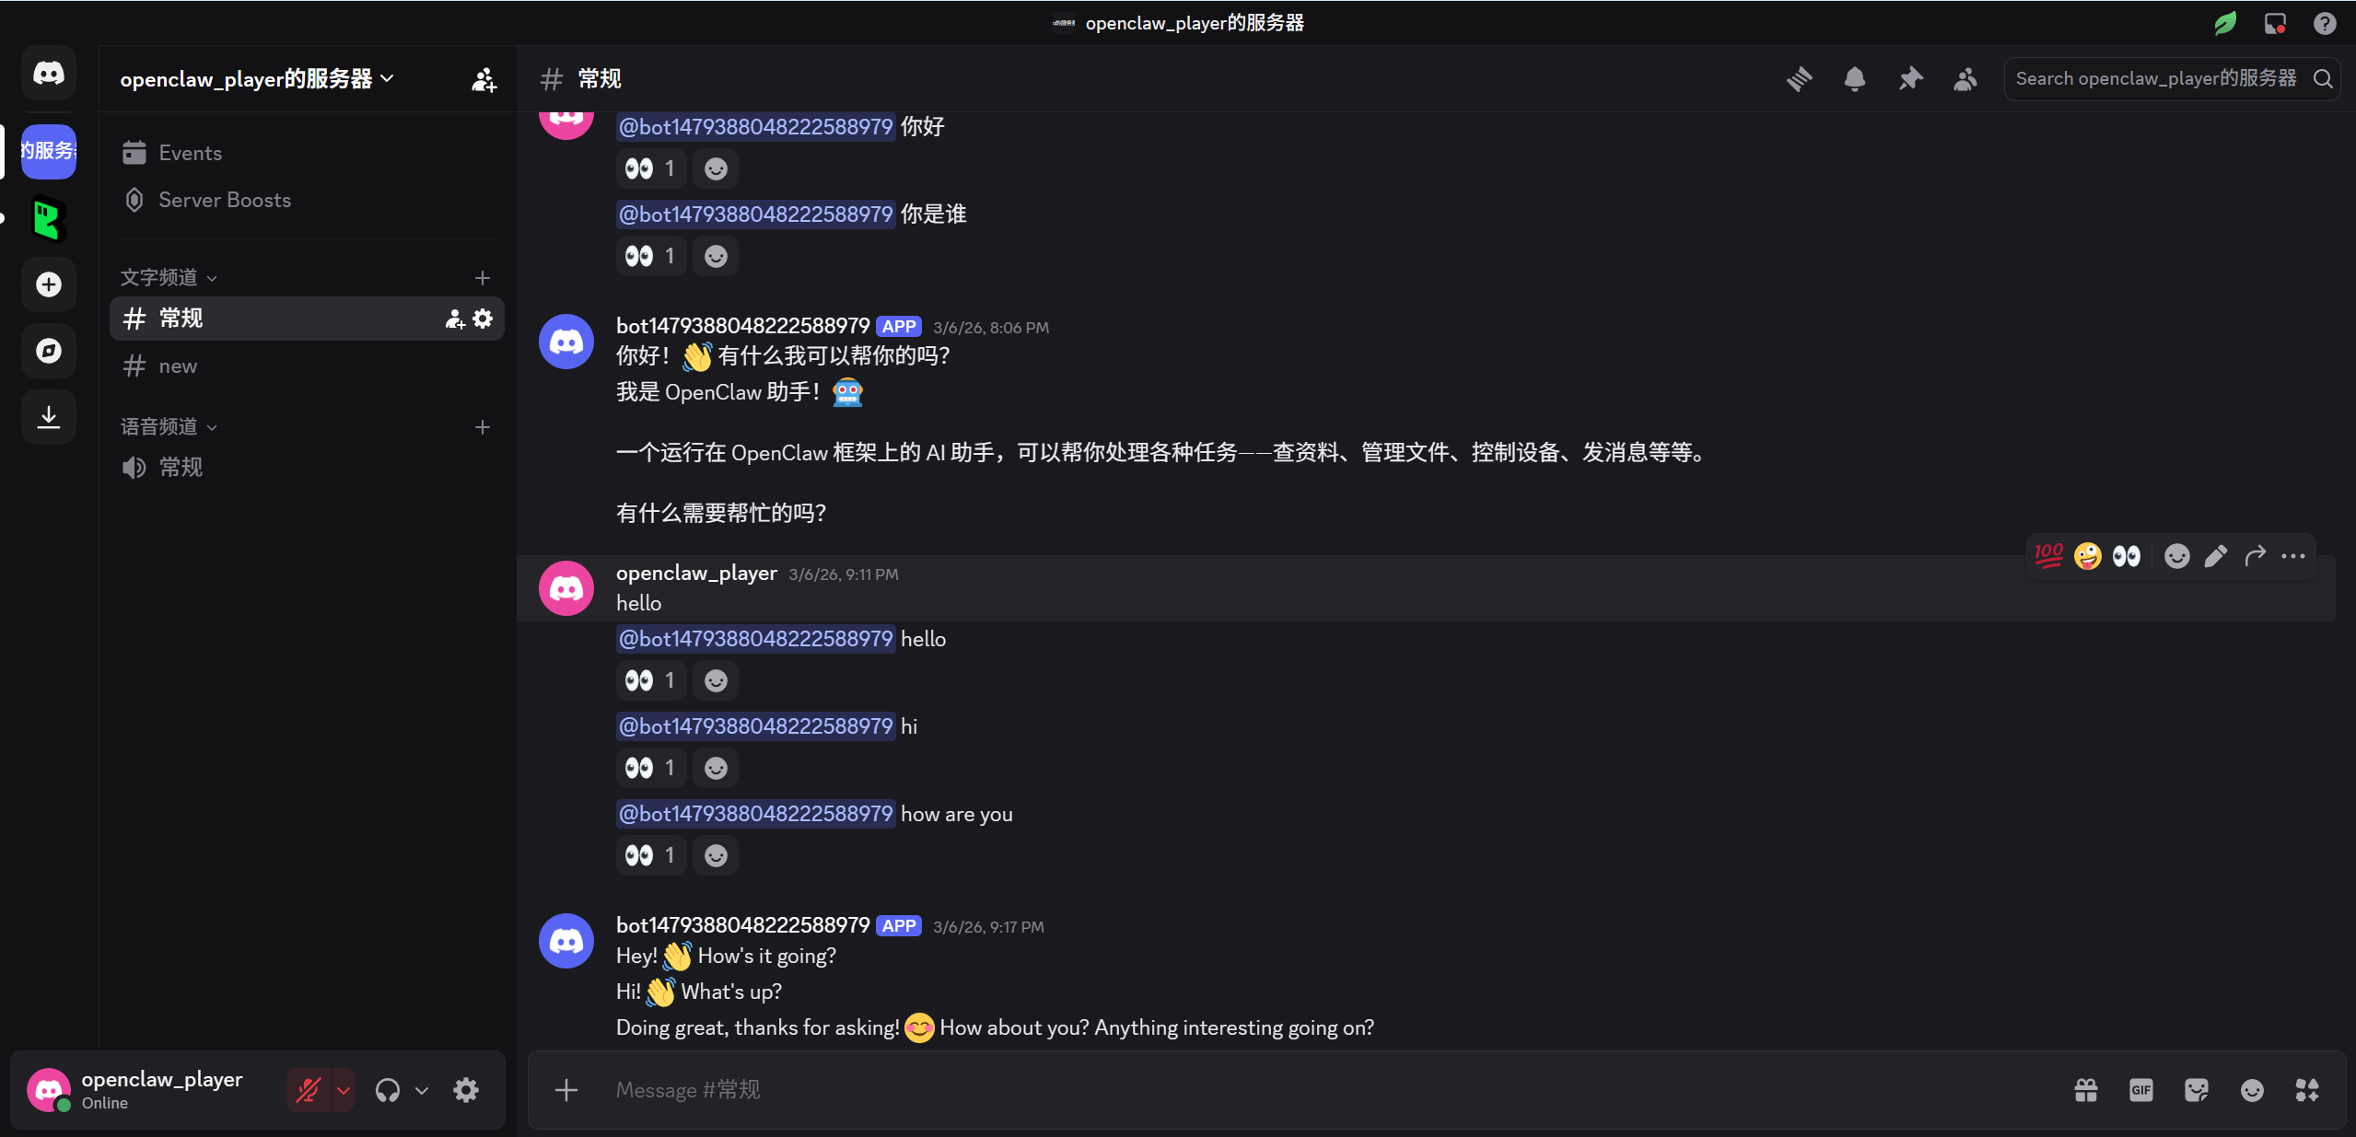Screen dimensions: 2356x1137
Task: Collapse the 文字频道 category
Action: coord(169,277)
